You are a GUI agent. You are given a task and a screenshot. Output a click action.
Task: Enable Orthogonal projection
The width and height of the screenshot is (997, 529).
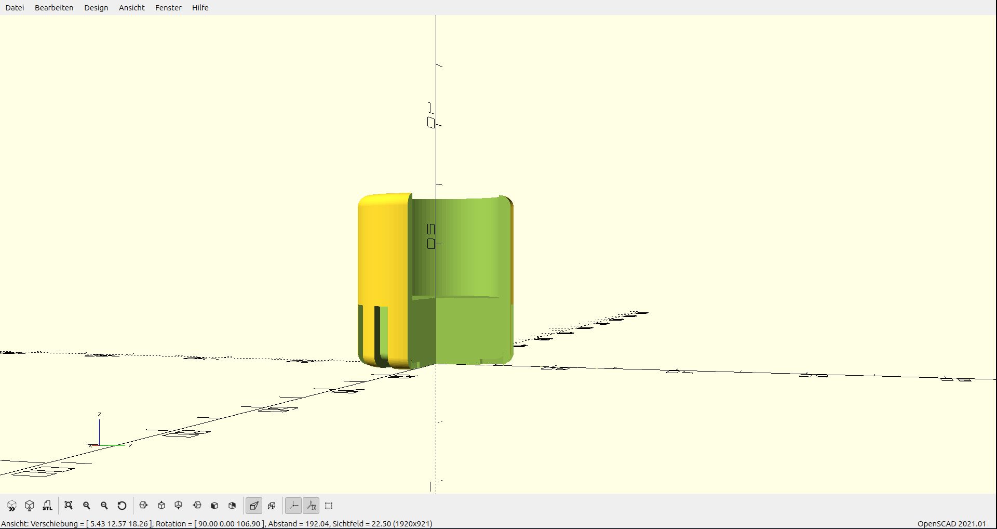[272, 506]
